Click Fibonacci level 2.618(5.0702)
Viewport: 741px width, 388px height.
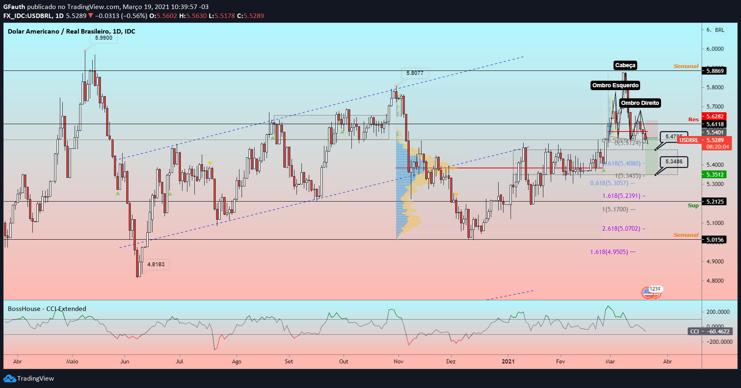click(x=621, y=229)
